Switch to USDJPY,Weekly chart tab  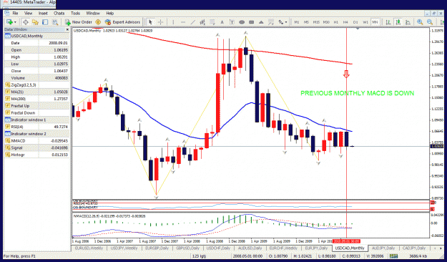tap(124, 248)
